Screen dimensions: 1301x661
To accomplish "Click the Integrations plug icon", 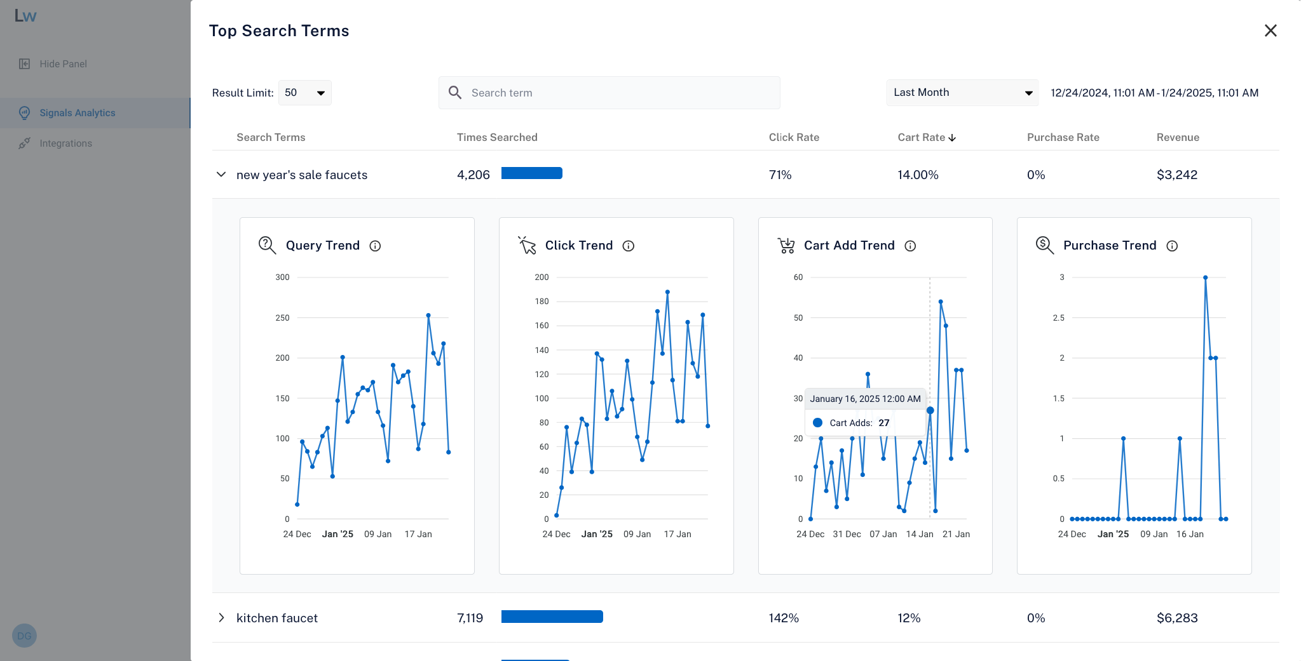I will [x=24, y=144].
